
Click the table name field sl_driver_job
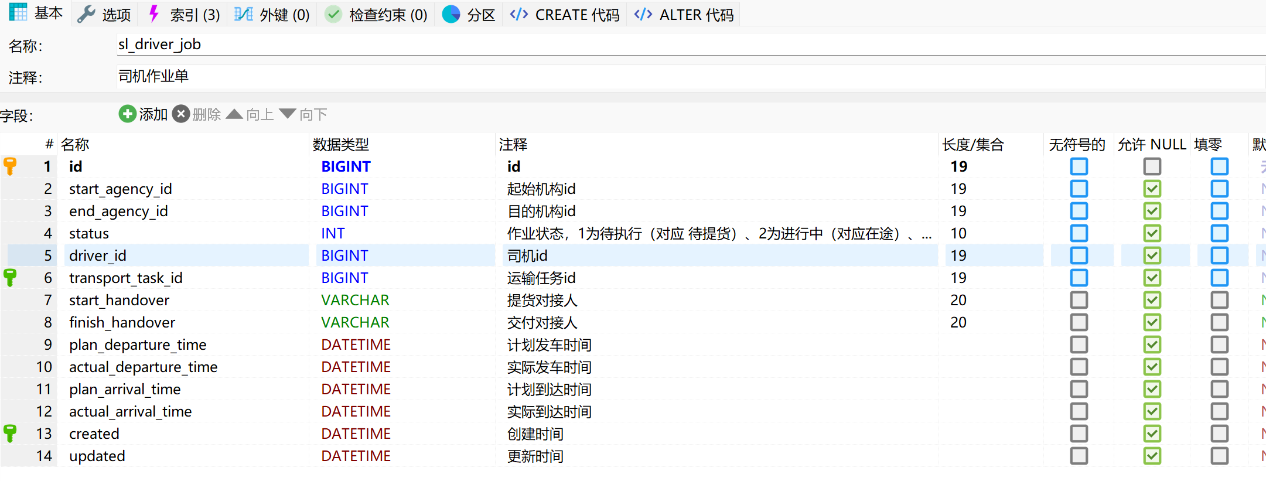[x=691, y=45]
